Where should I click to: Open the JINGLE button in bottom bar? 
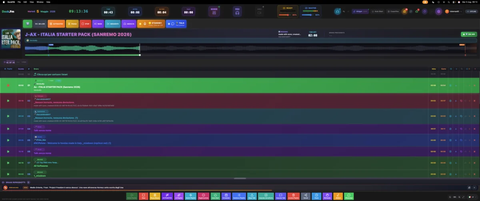338,196
